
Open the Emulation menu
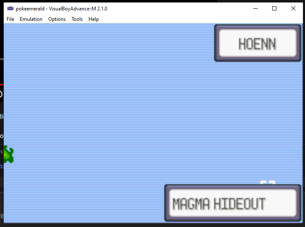tap(31, 19)
